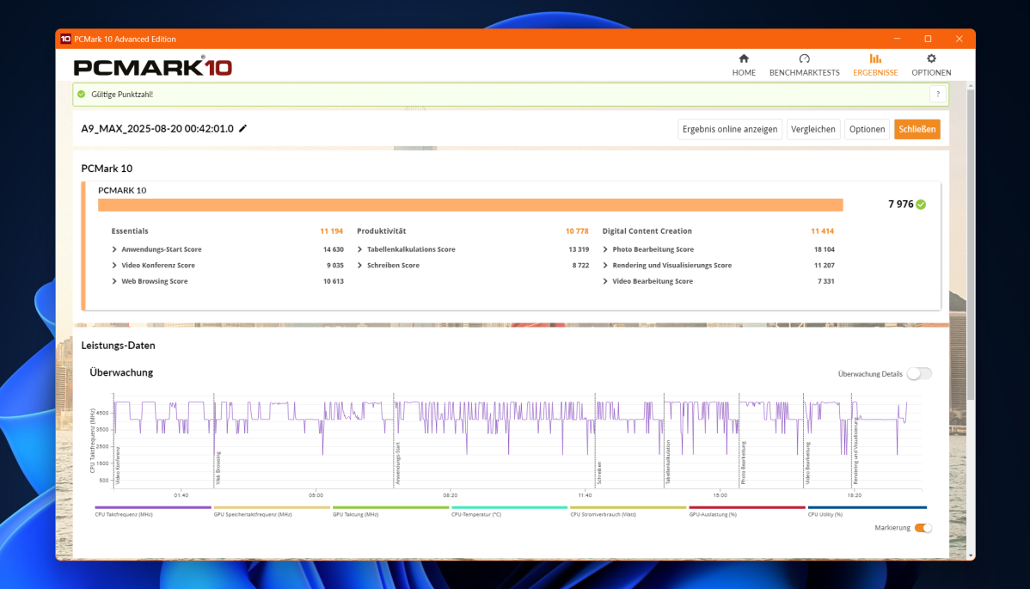Minimize the PCMark 10 window
Screen dimensions: 1030x589
click(897, 39)
